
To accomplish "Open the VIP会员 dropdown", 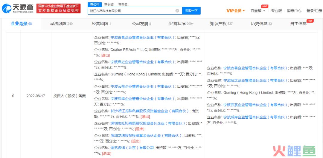I will (x=236, y=11).
